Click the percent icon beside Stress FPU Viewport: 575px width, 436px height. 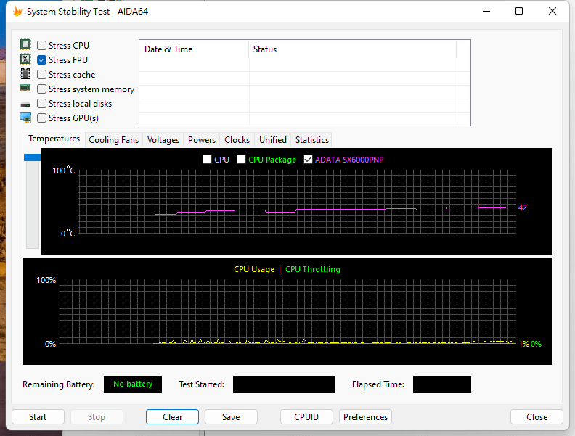25,59
